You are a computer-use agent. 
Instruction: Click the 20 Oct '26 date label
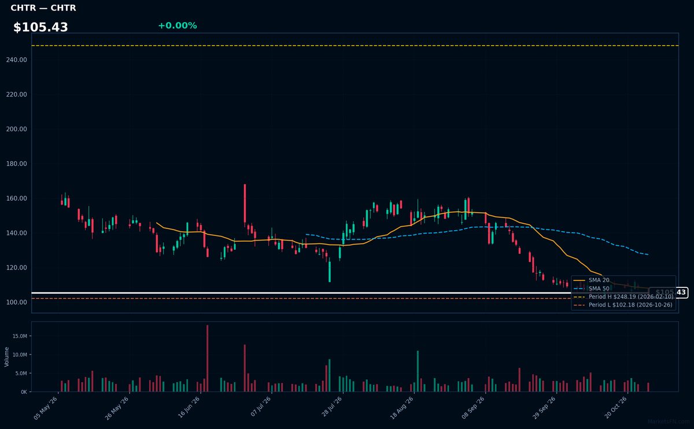[615, 408]
